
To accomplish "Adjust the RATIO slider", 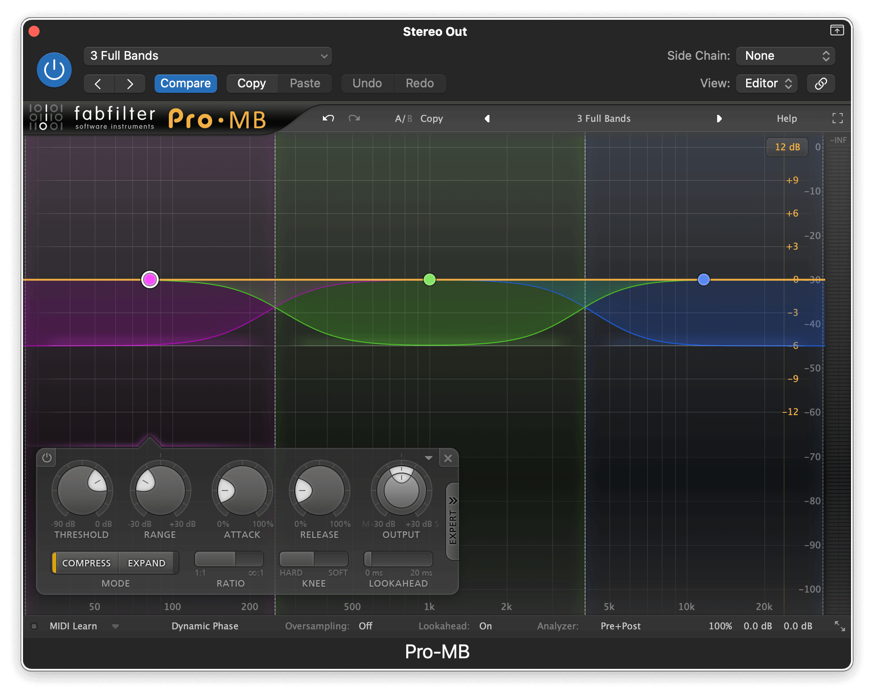I will [229, 559].
